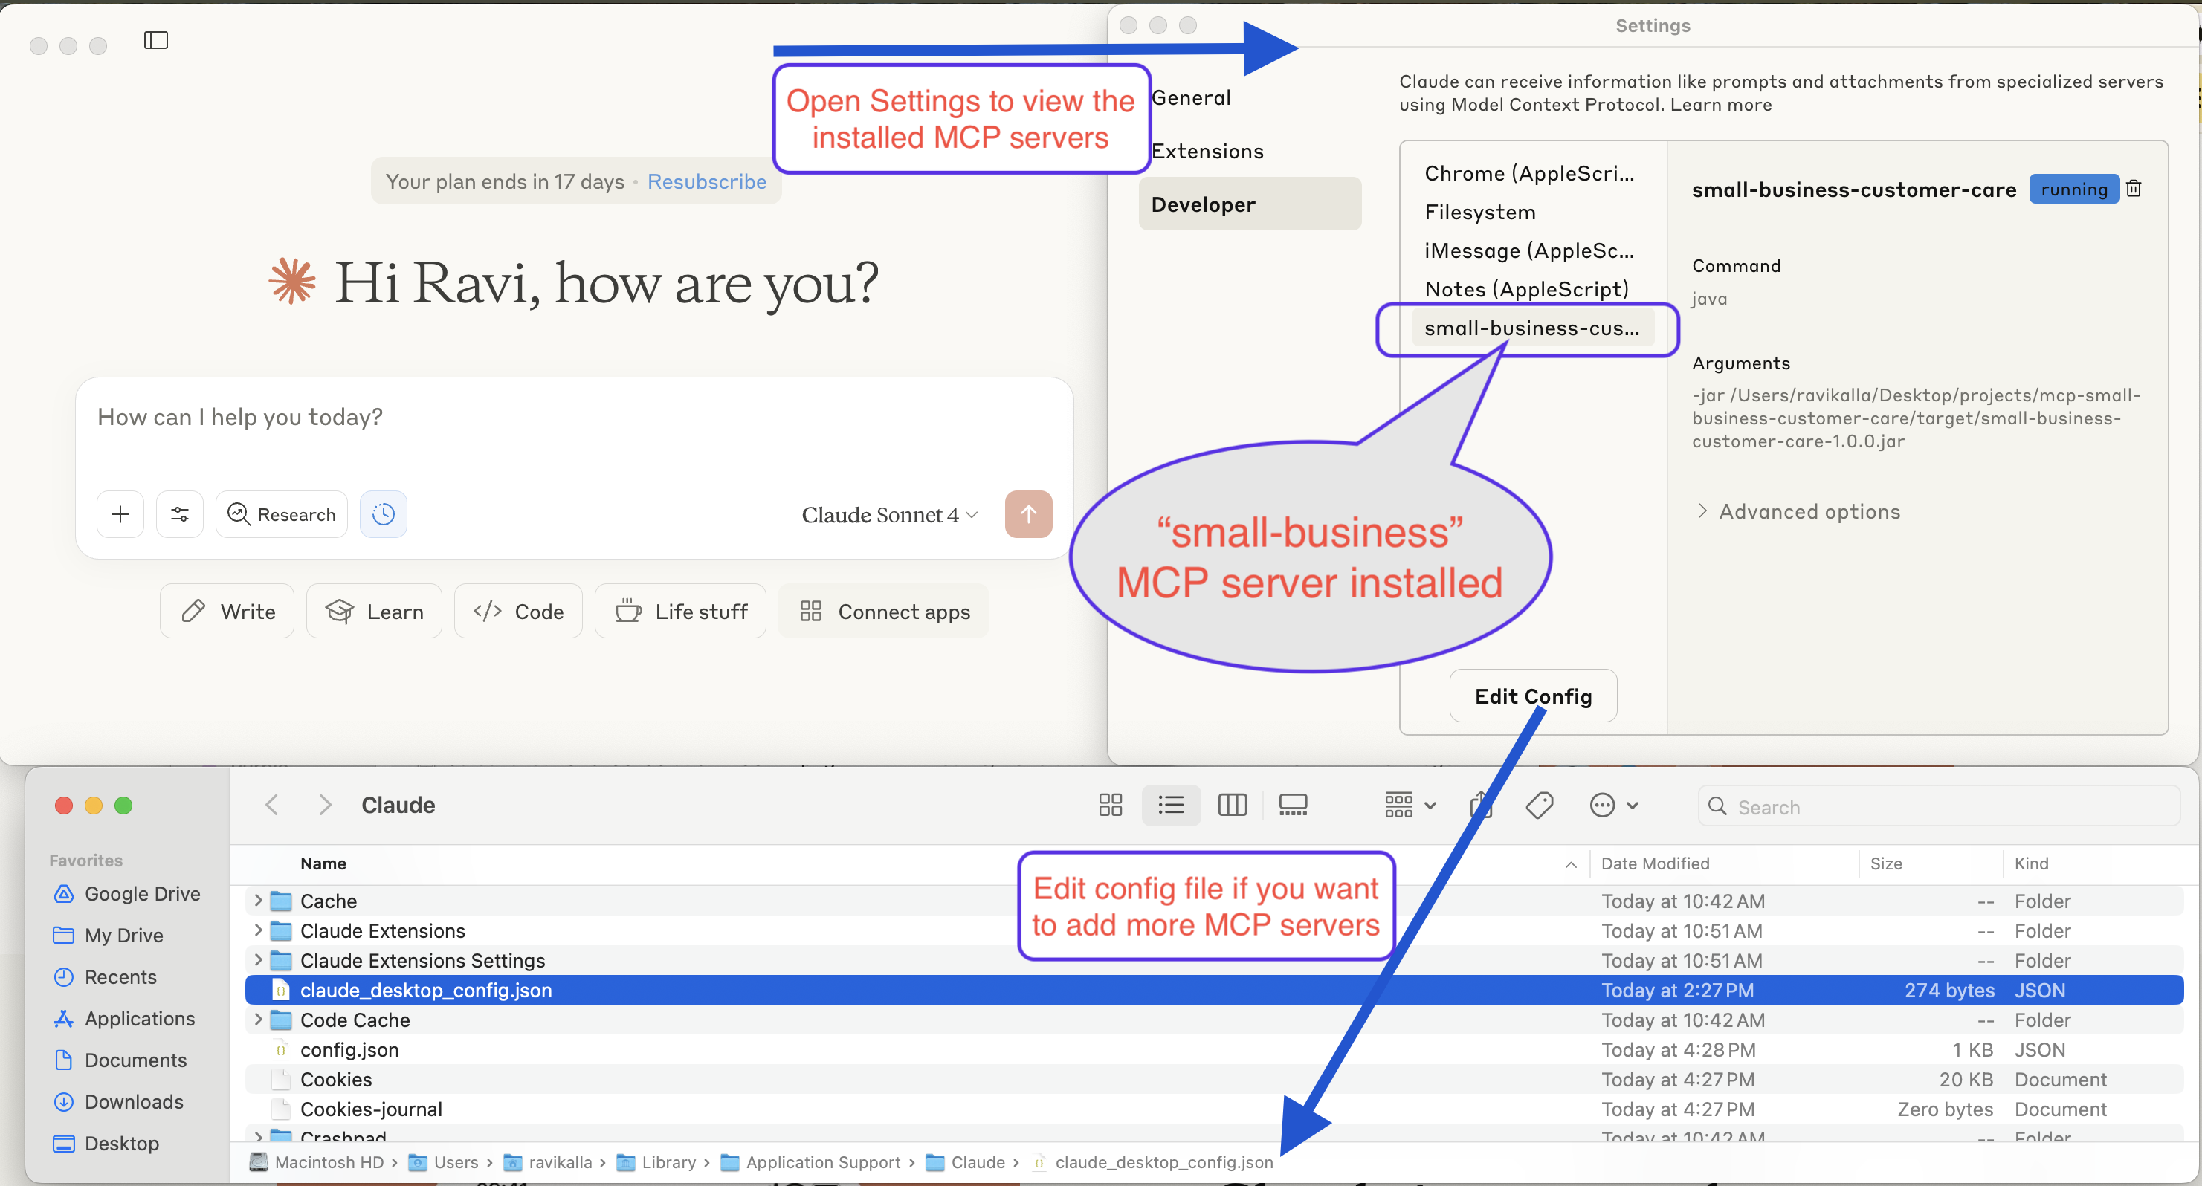
Task: Go forward in Finder window
Action: pos(325,805)
